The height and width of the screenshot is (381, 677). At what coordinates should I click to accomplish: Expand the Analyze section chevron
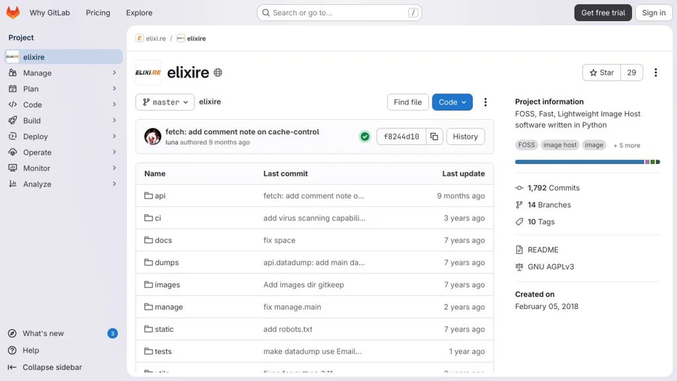(x=114, y=184)
